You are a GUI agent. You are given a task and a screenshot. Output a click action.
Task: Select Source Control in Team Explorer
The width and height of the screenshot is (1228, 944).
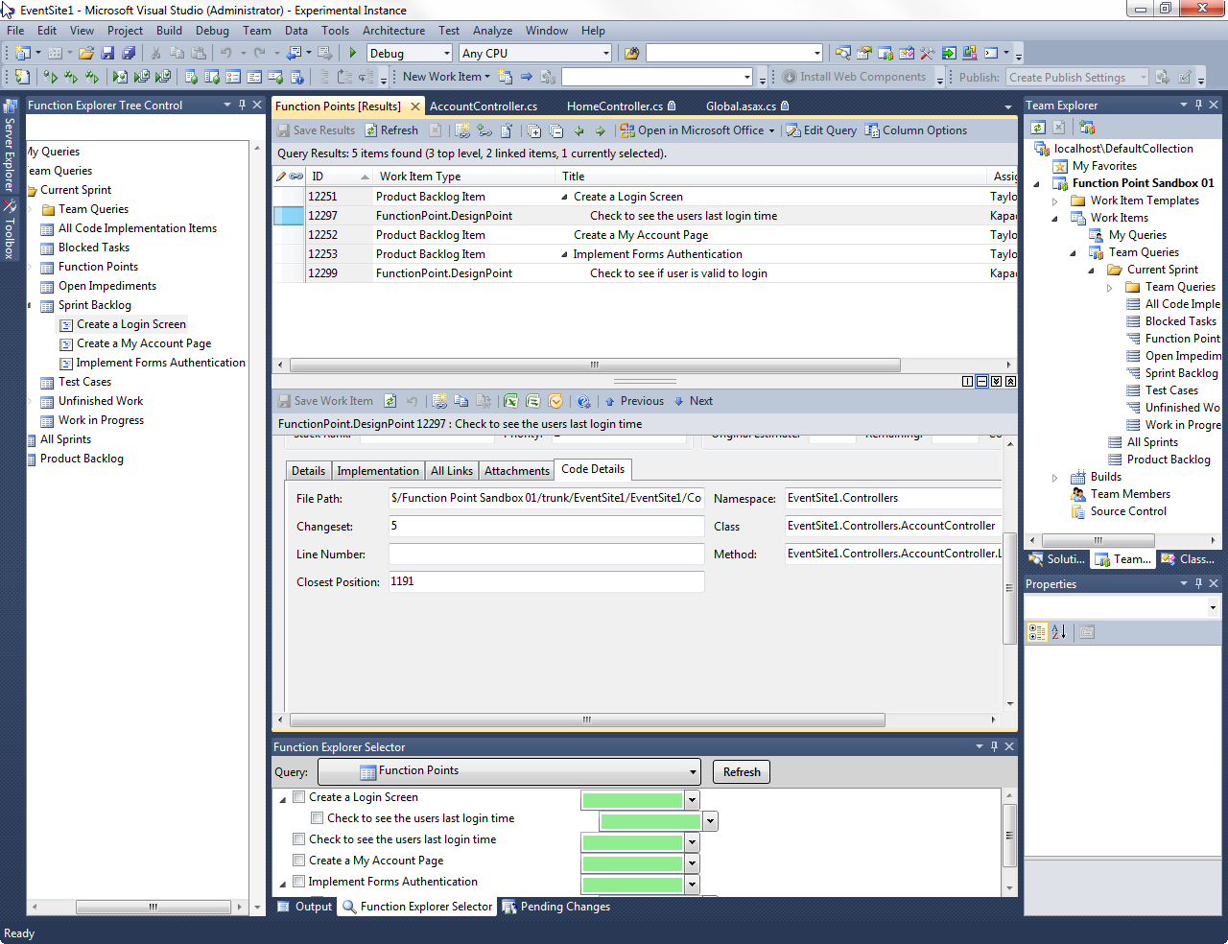tap(1128, 511)
